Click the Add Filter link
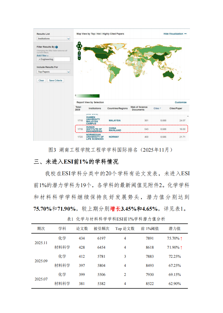 point(42,56)
